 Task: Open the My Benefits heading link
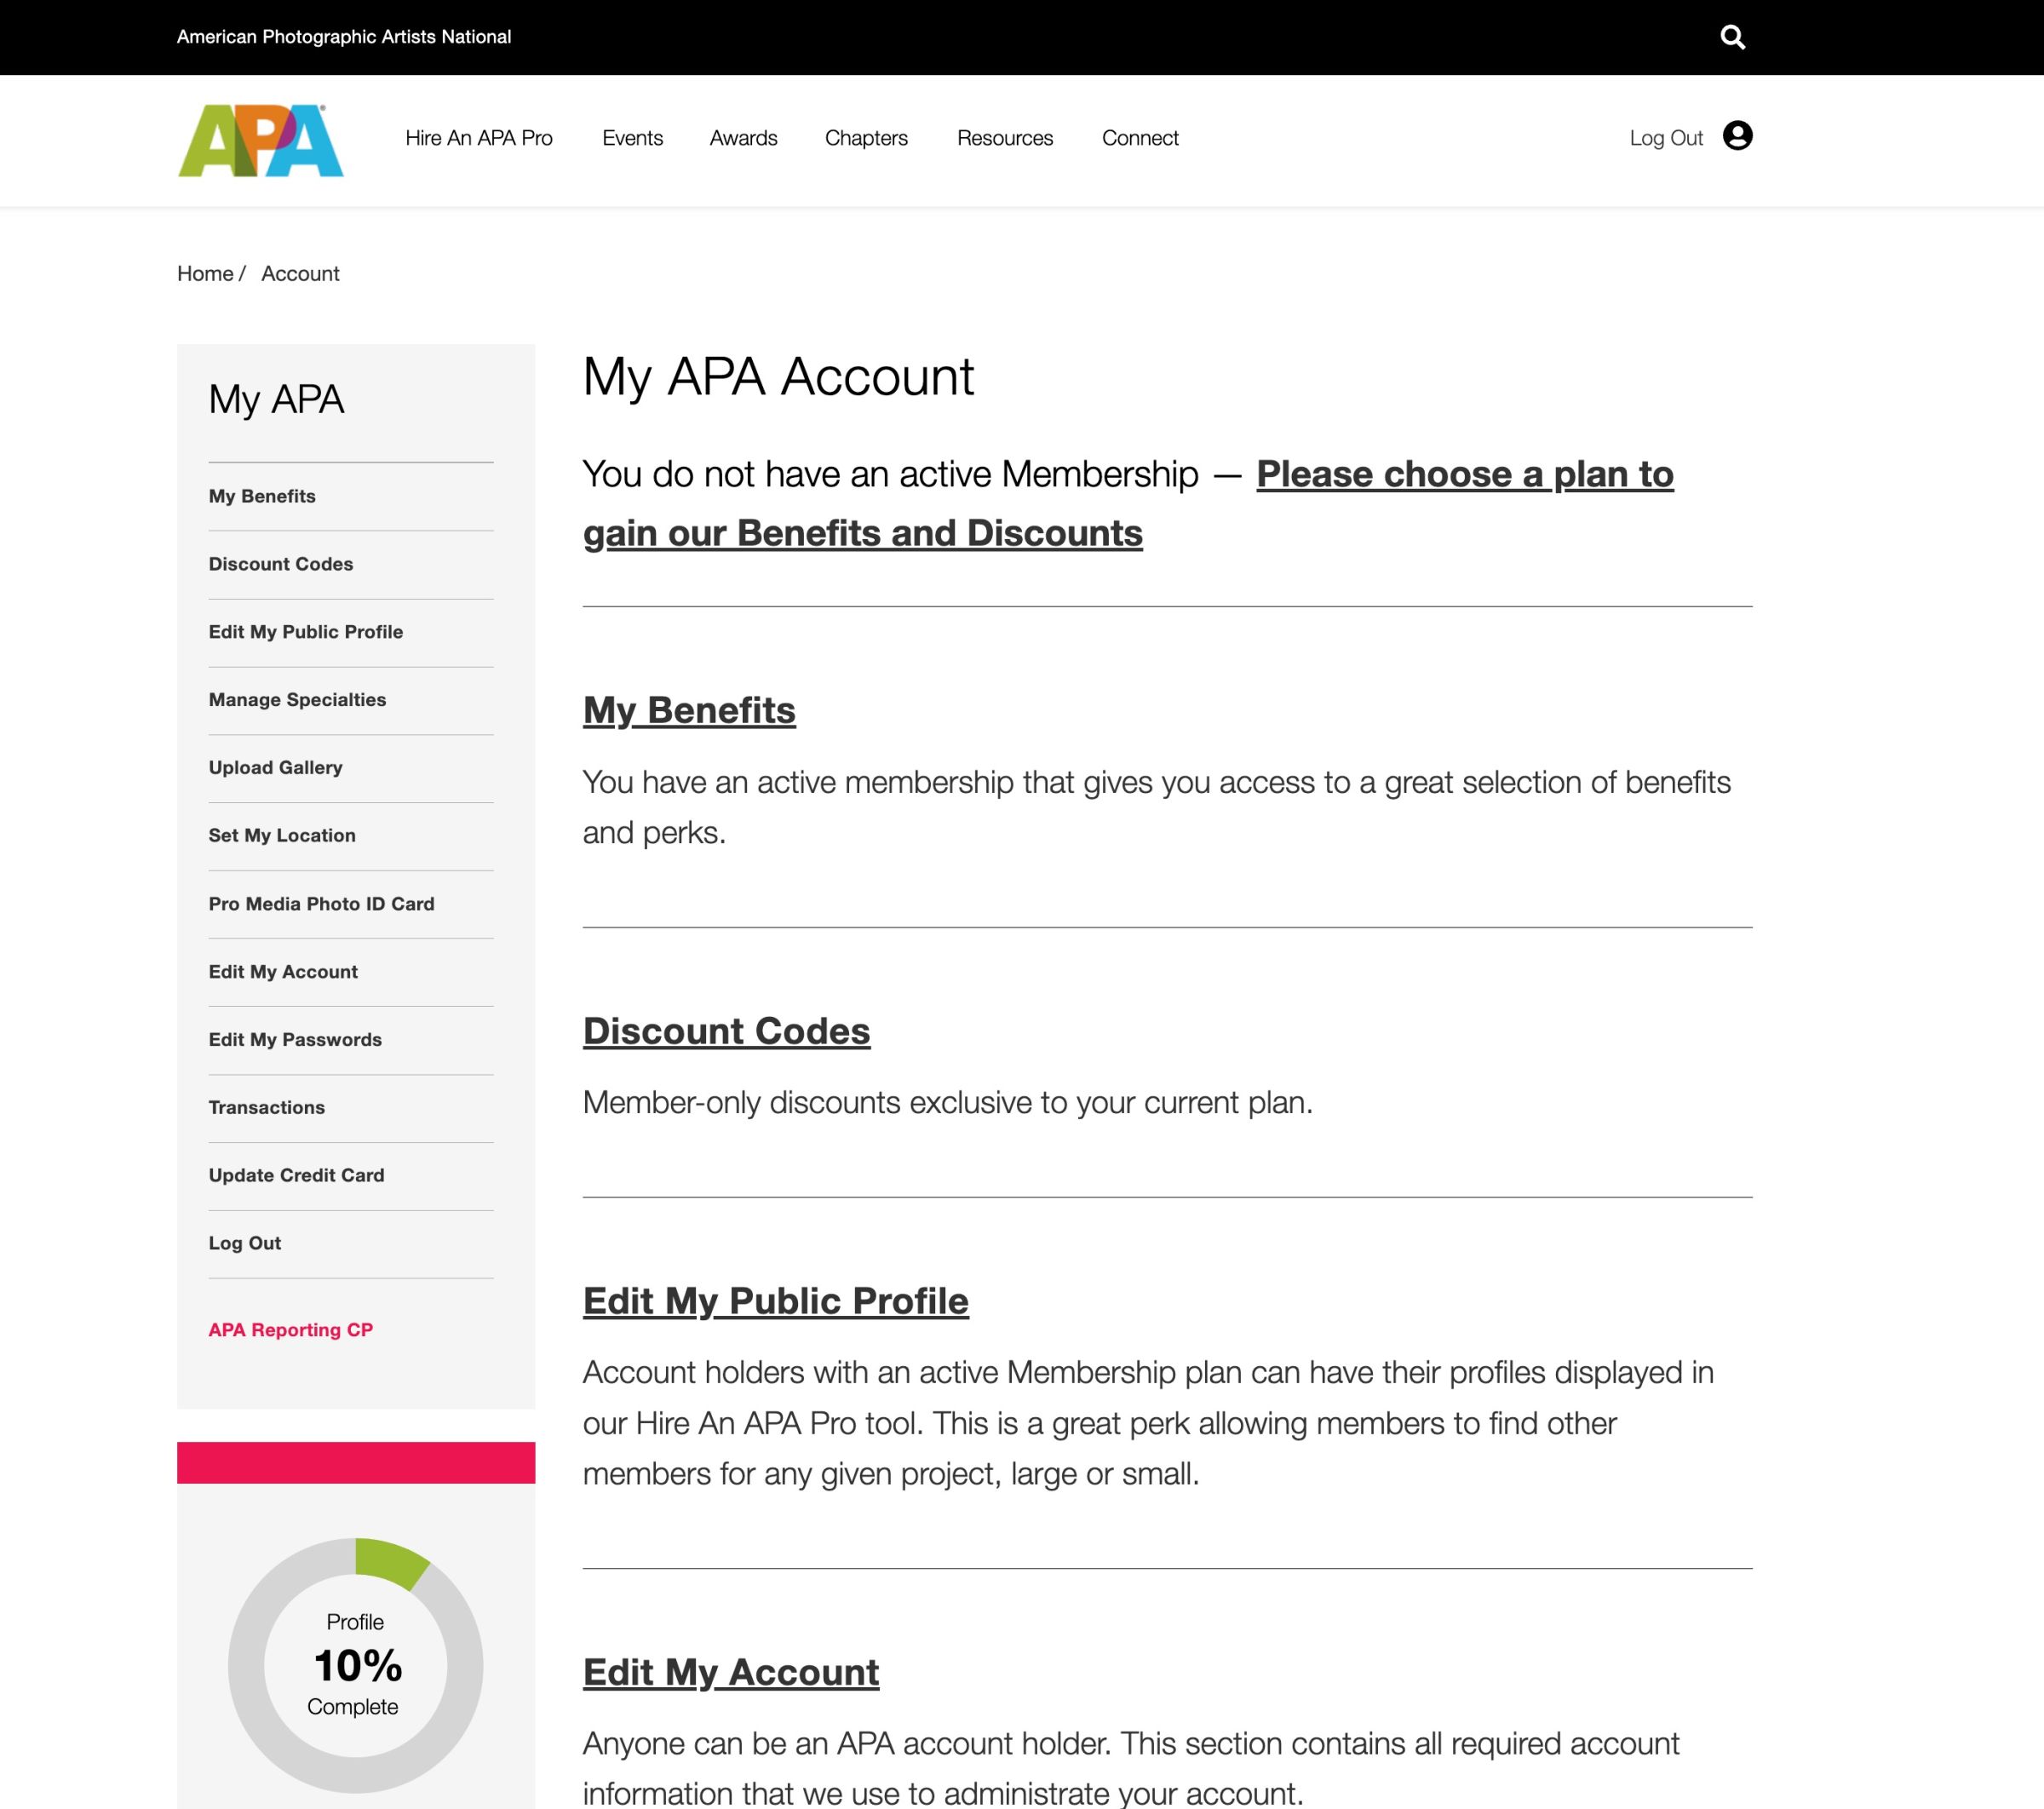pyautogui.click(x=689, y=710)
